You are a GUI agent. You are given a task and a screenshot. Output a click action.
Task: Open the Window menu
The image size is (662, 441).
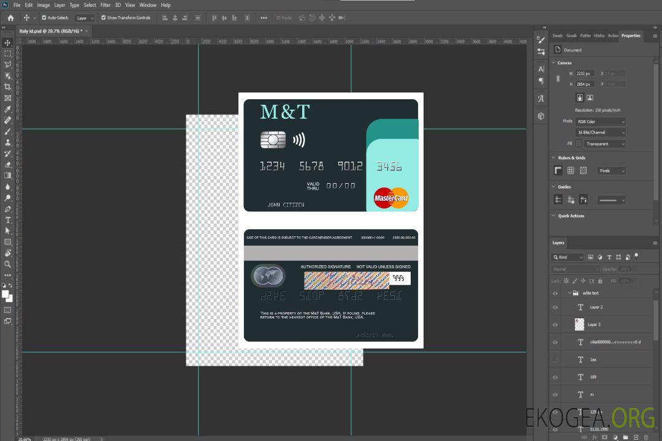(x=148, y=5)
